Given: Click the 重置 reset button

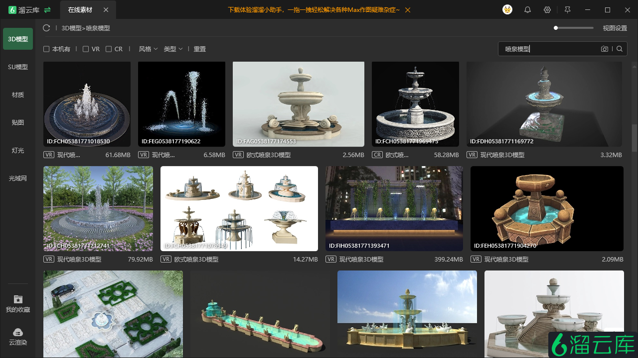Looking at the screenshot, I should (x=200, y=49).
